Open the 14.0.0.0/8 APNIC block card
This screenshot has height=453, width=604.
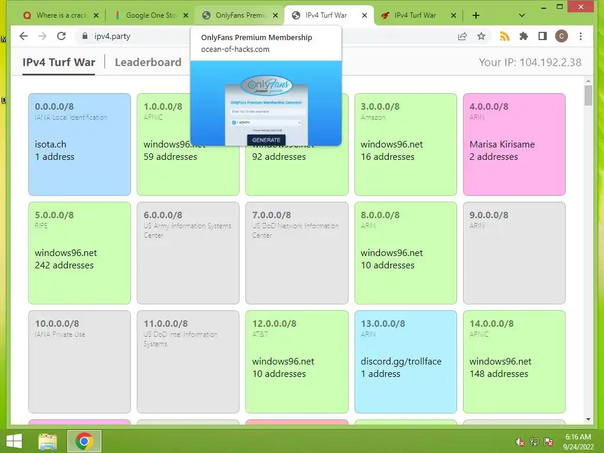(x=514, y=362)
